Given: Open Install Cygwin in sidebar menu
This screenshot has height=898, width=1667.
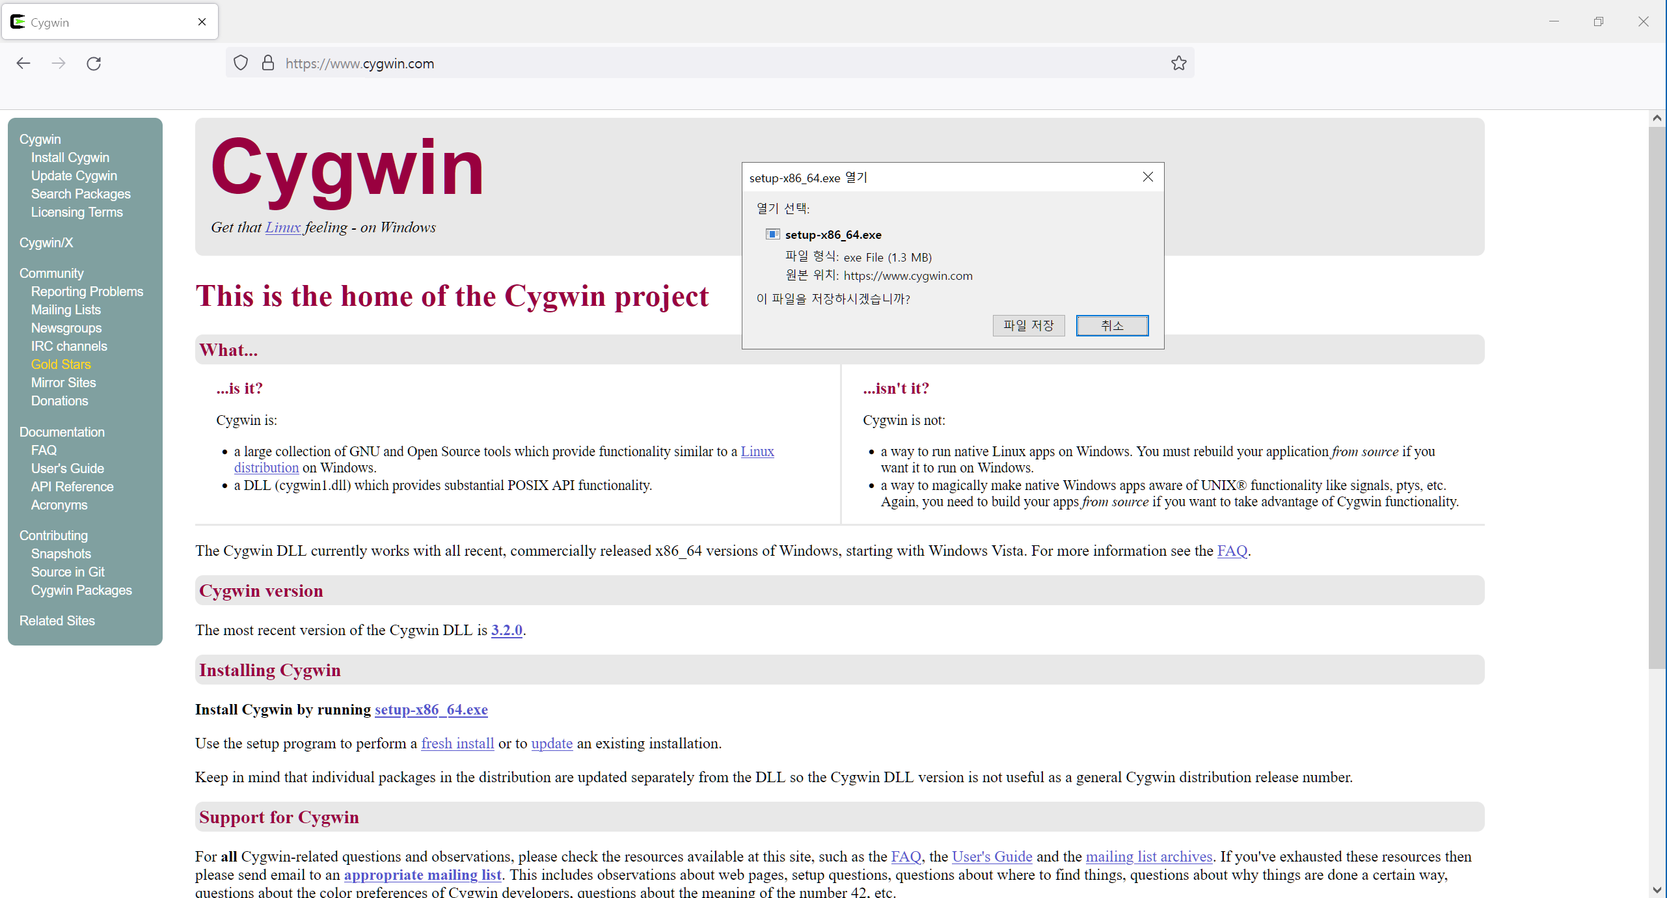Looking at the screenshot, I should [x=70, y=157].
